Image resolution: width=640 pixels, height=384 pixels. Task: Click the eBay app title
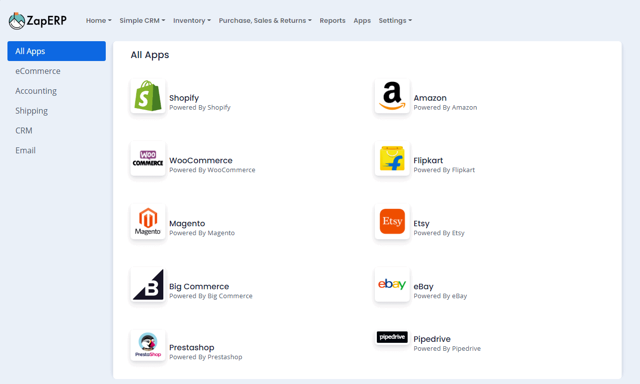click(424, 287)
